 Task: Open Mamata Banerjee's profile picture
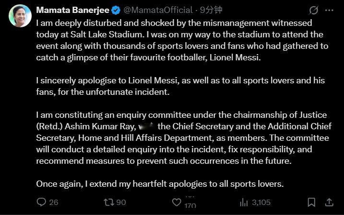click(20, 15)
